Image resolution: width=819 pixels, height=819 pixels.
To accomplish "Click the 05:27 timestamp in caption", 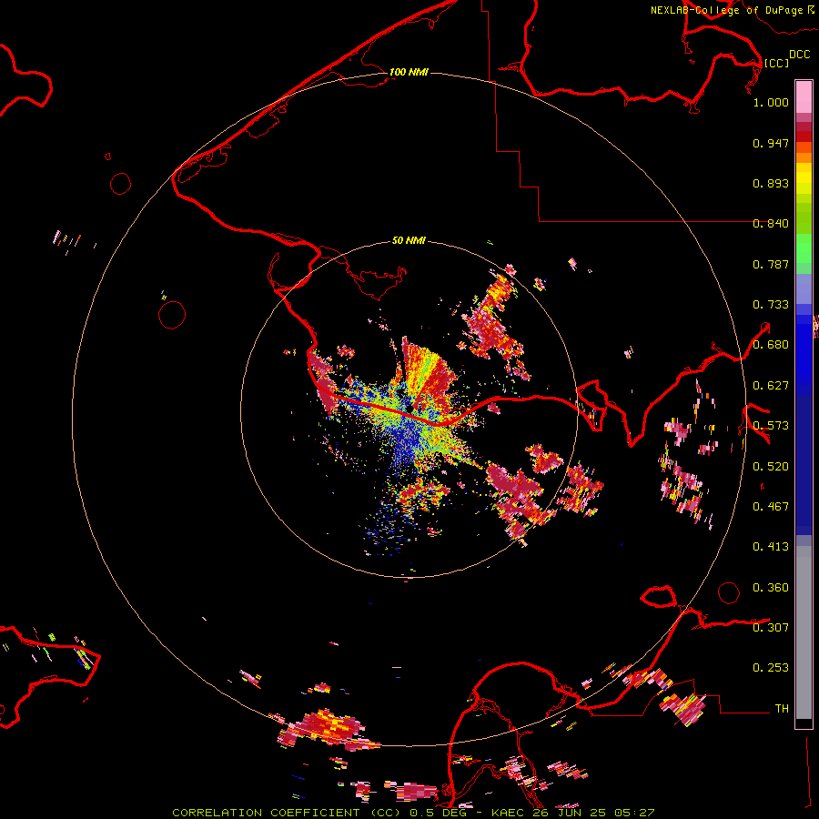I will point(634,813).
